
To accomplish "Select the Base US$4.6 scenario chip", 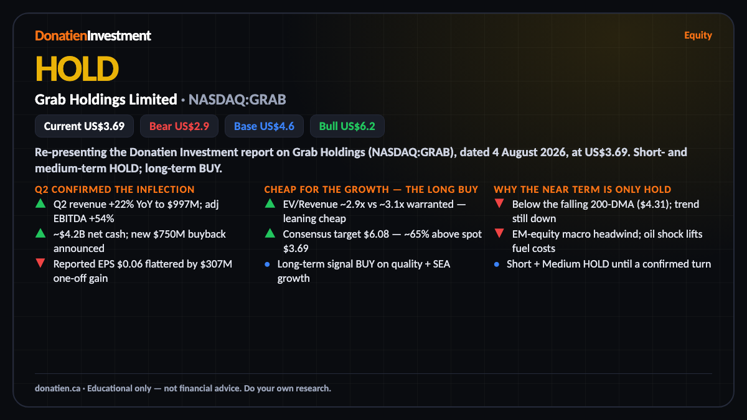I will pyautogui.click(x=264, y=126).
